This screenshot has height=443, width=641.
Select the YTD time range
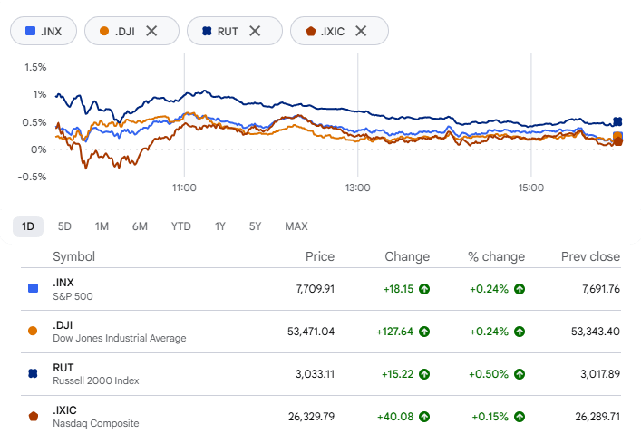click(x=180, y=226)
